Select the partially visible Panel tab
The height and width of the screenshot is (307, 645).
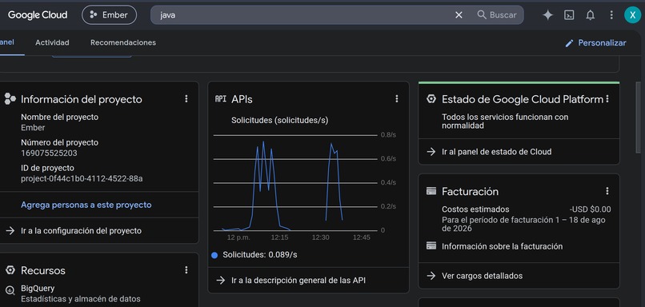7,42
